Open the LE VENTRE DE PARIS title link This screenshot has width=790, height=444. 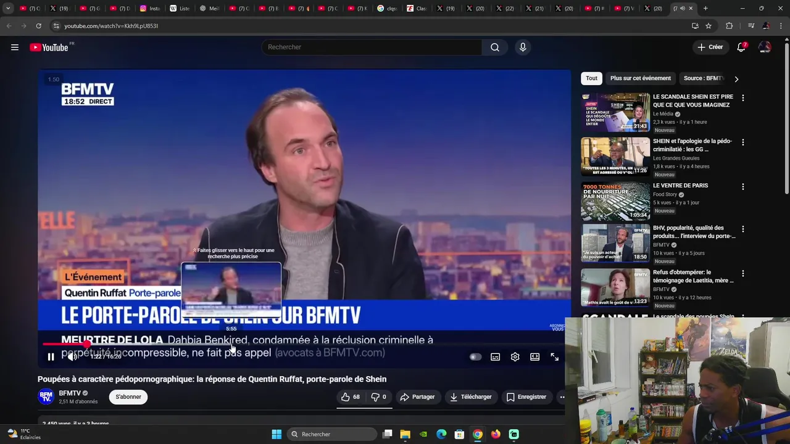[680, 186]
